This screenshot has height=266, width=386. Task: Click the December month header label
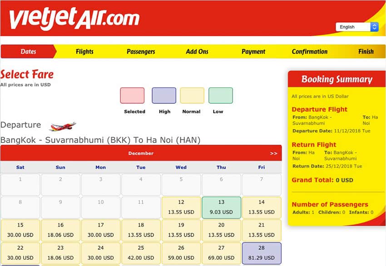[x=141, y=153]
